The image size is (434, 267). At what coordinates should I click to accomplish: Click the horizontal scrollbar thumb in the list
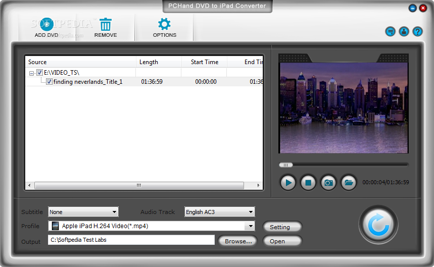coord(139,185)
